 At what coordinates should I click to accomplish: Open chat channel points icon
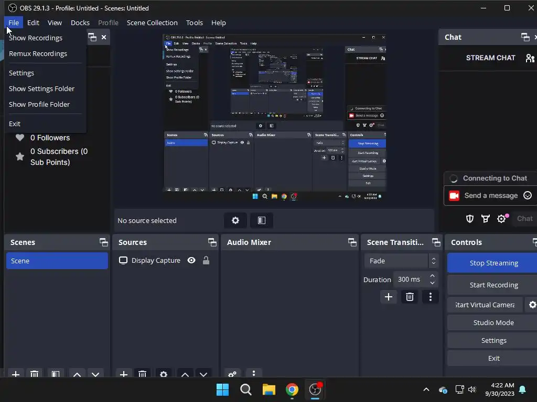coord(485,219)
